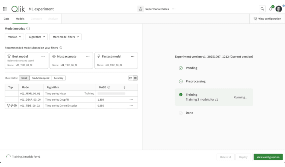Click the Model metrics info icon
The image size is (285, 167).
[28, 29]
